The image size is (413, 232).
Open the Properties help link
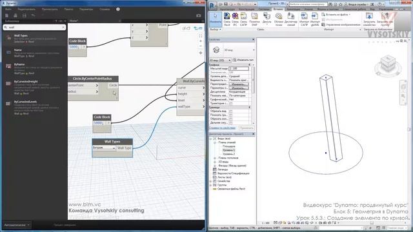tap(222, 128)
